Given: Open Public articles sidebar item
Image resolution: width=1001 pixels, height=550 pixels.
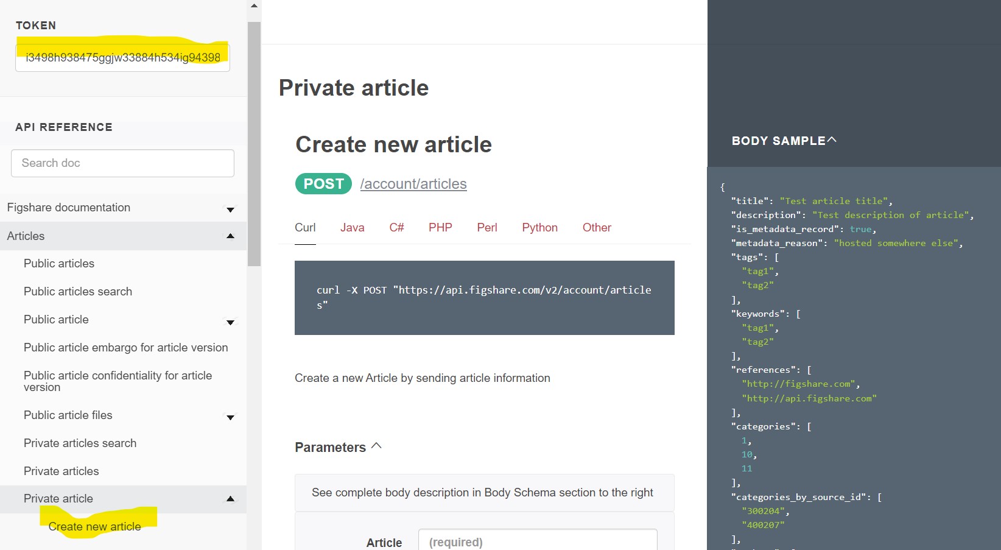Looking at the screenshot, I should (59, 264).
